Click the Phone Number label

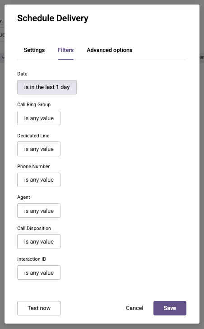tap(33, 166)
